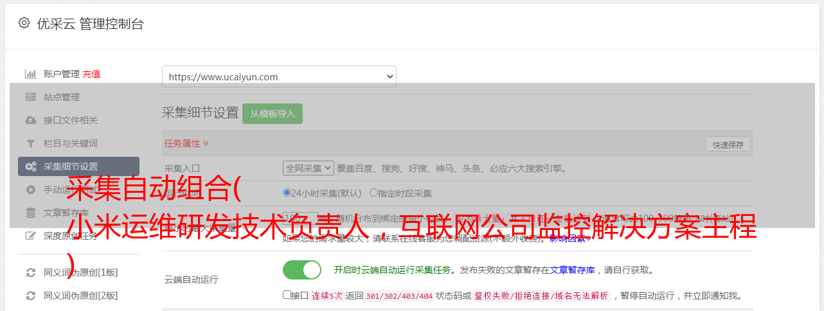The image size is (824, 311).
Task: Click the cloud upload icon for 接口文件相关
Action: pos(30,120)
